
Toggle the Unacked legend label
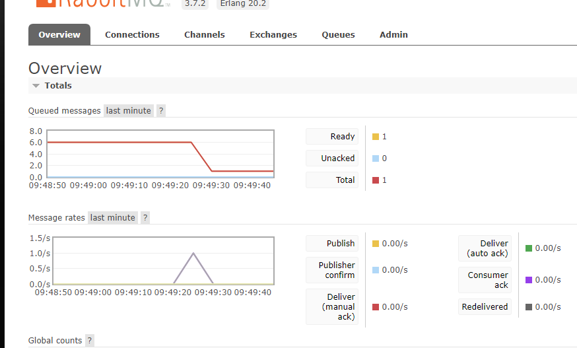pos(332,158)
